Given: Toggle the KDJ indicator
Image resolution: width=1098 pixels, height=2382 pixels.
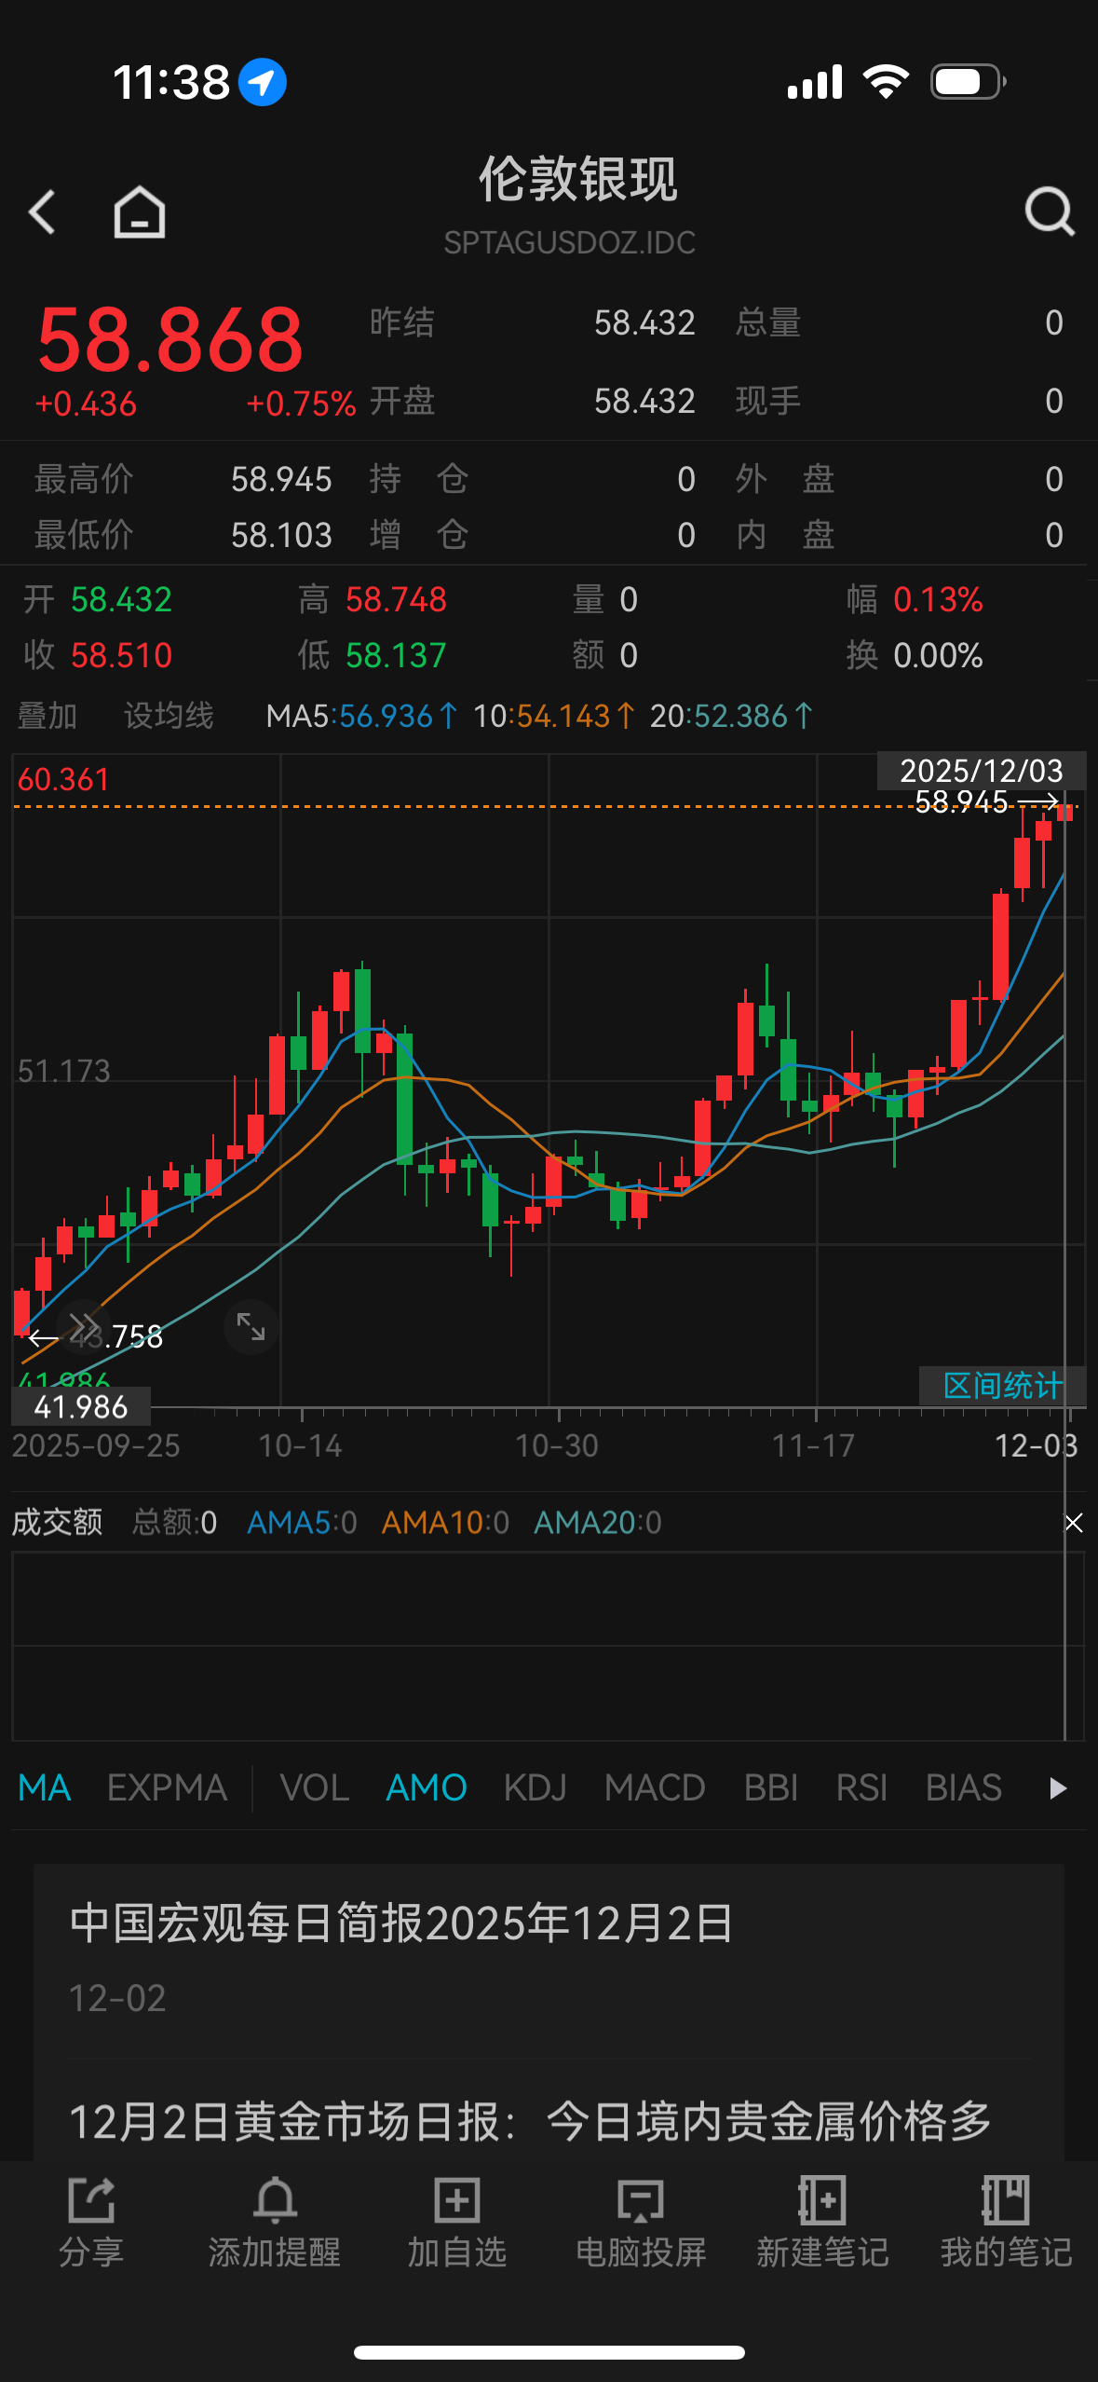Looking at the screenshot, I should pyautogui.click(x=535, y=1787).
